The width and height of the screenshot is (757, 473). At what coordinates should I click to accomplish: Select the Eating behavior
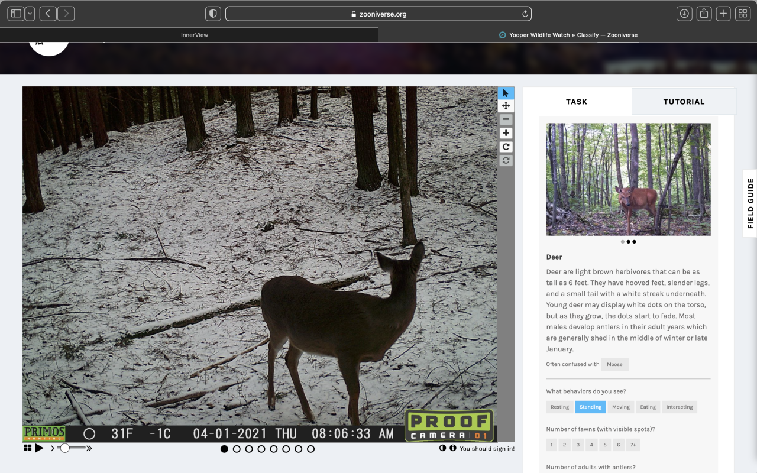(648, 407)
